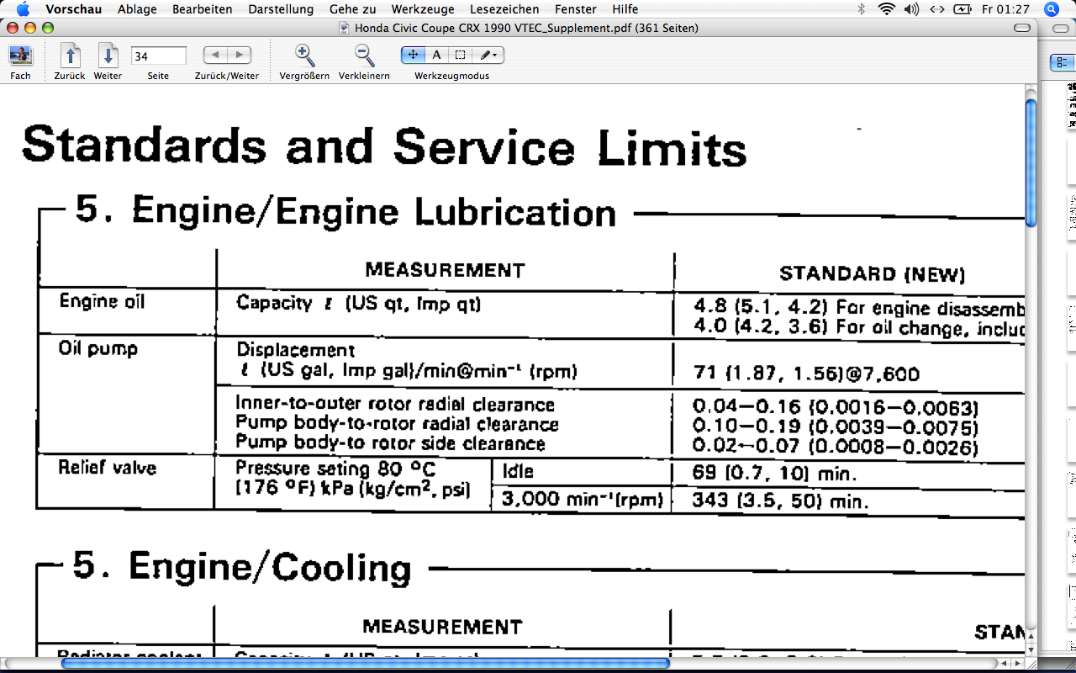Viewport: 1076px width, 673px height.
Task: Open the Wi-Fi status menu
Action: tap(886, 9)
